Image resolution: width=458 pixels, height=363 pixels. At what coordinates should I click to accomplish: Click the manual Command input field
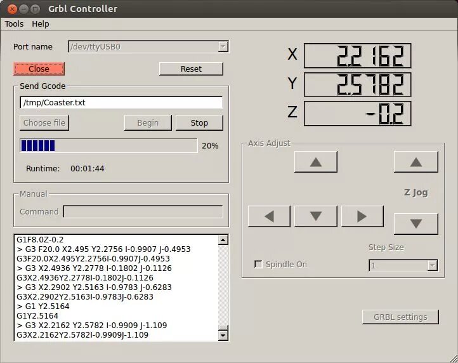[x=143, y=211]
